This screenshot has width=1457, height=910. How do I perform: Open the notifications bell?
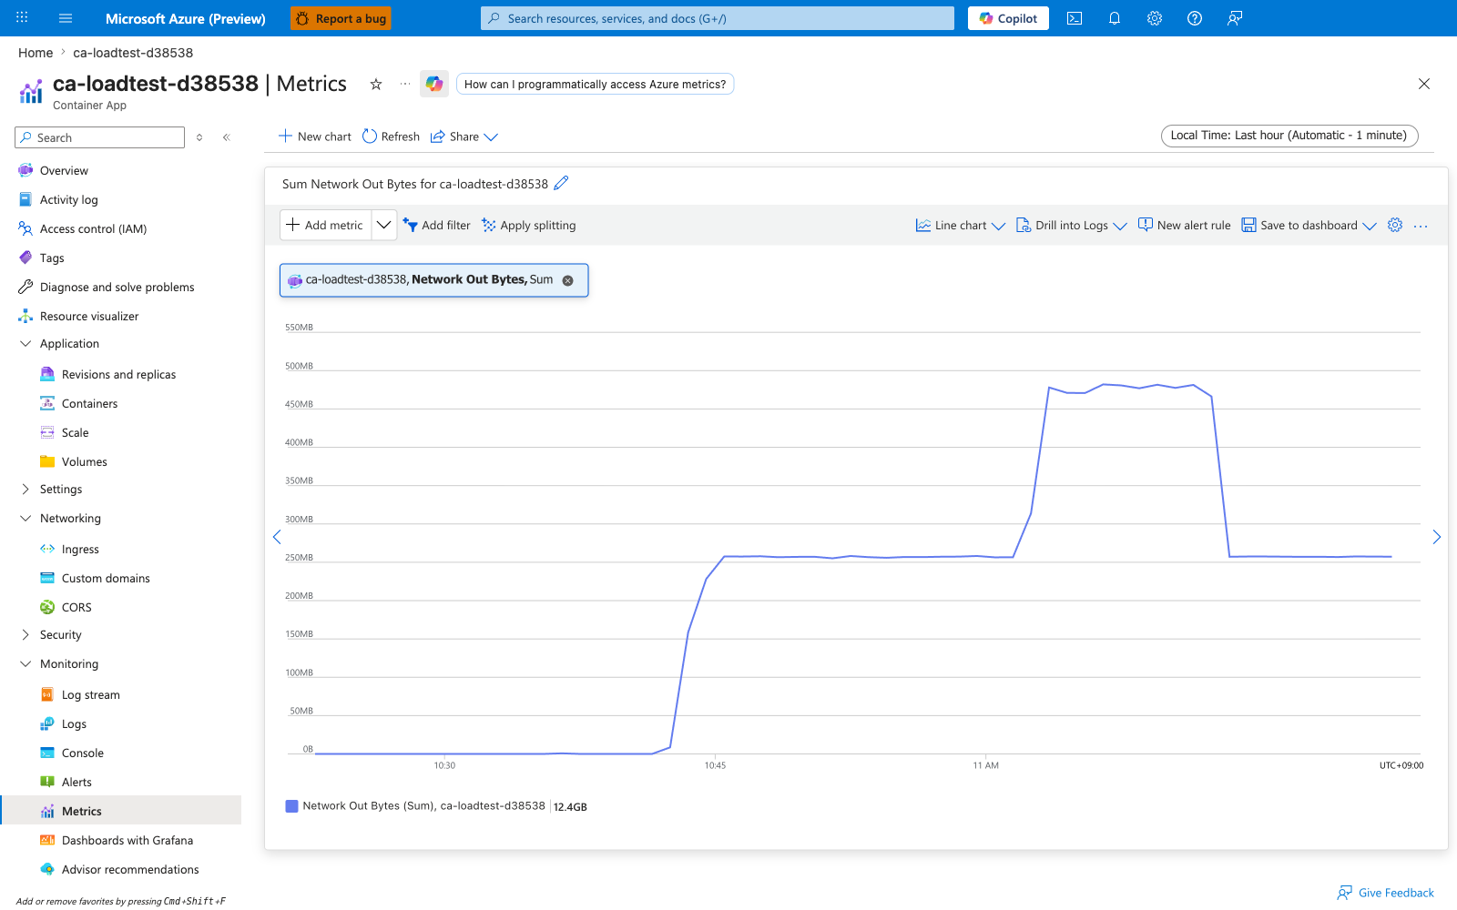[1115, 18]
